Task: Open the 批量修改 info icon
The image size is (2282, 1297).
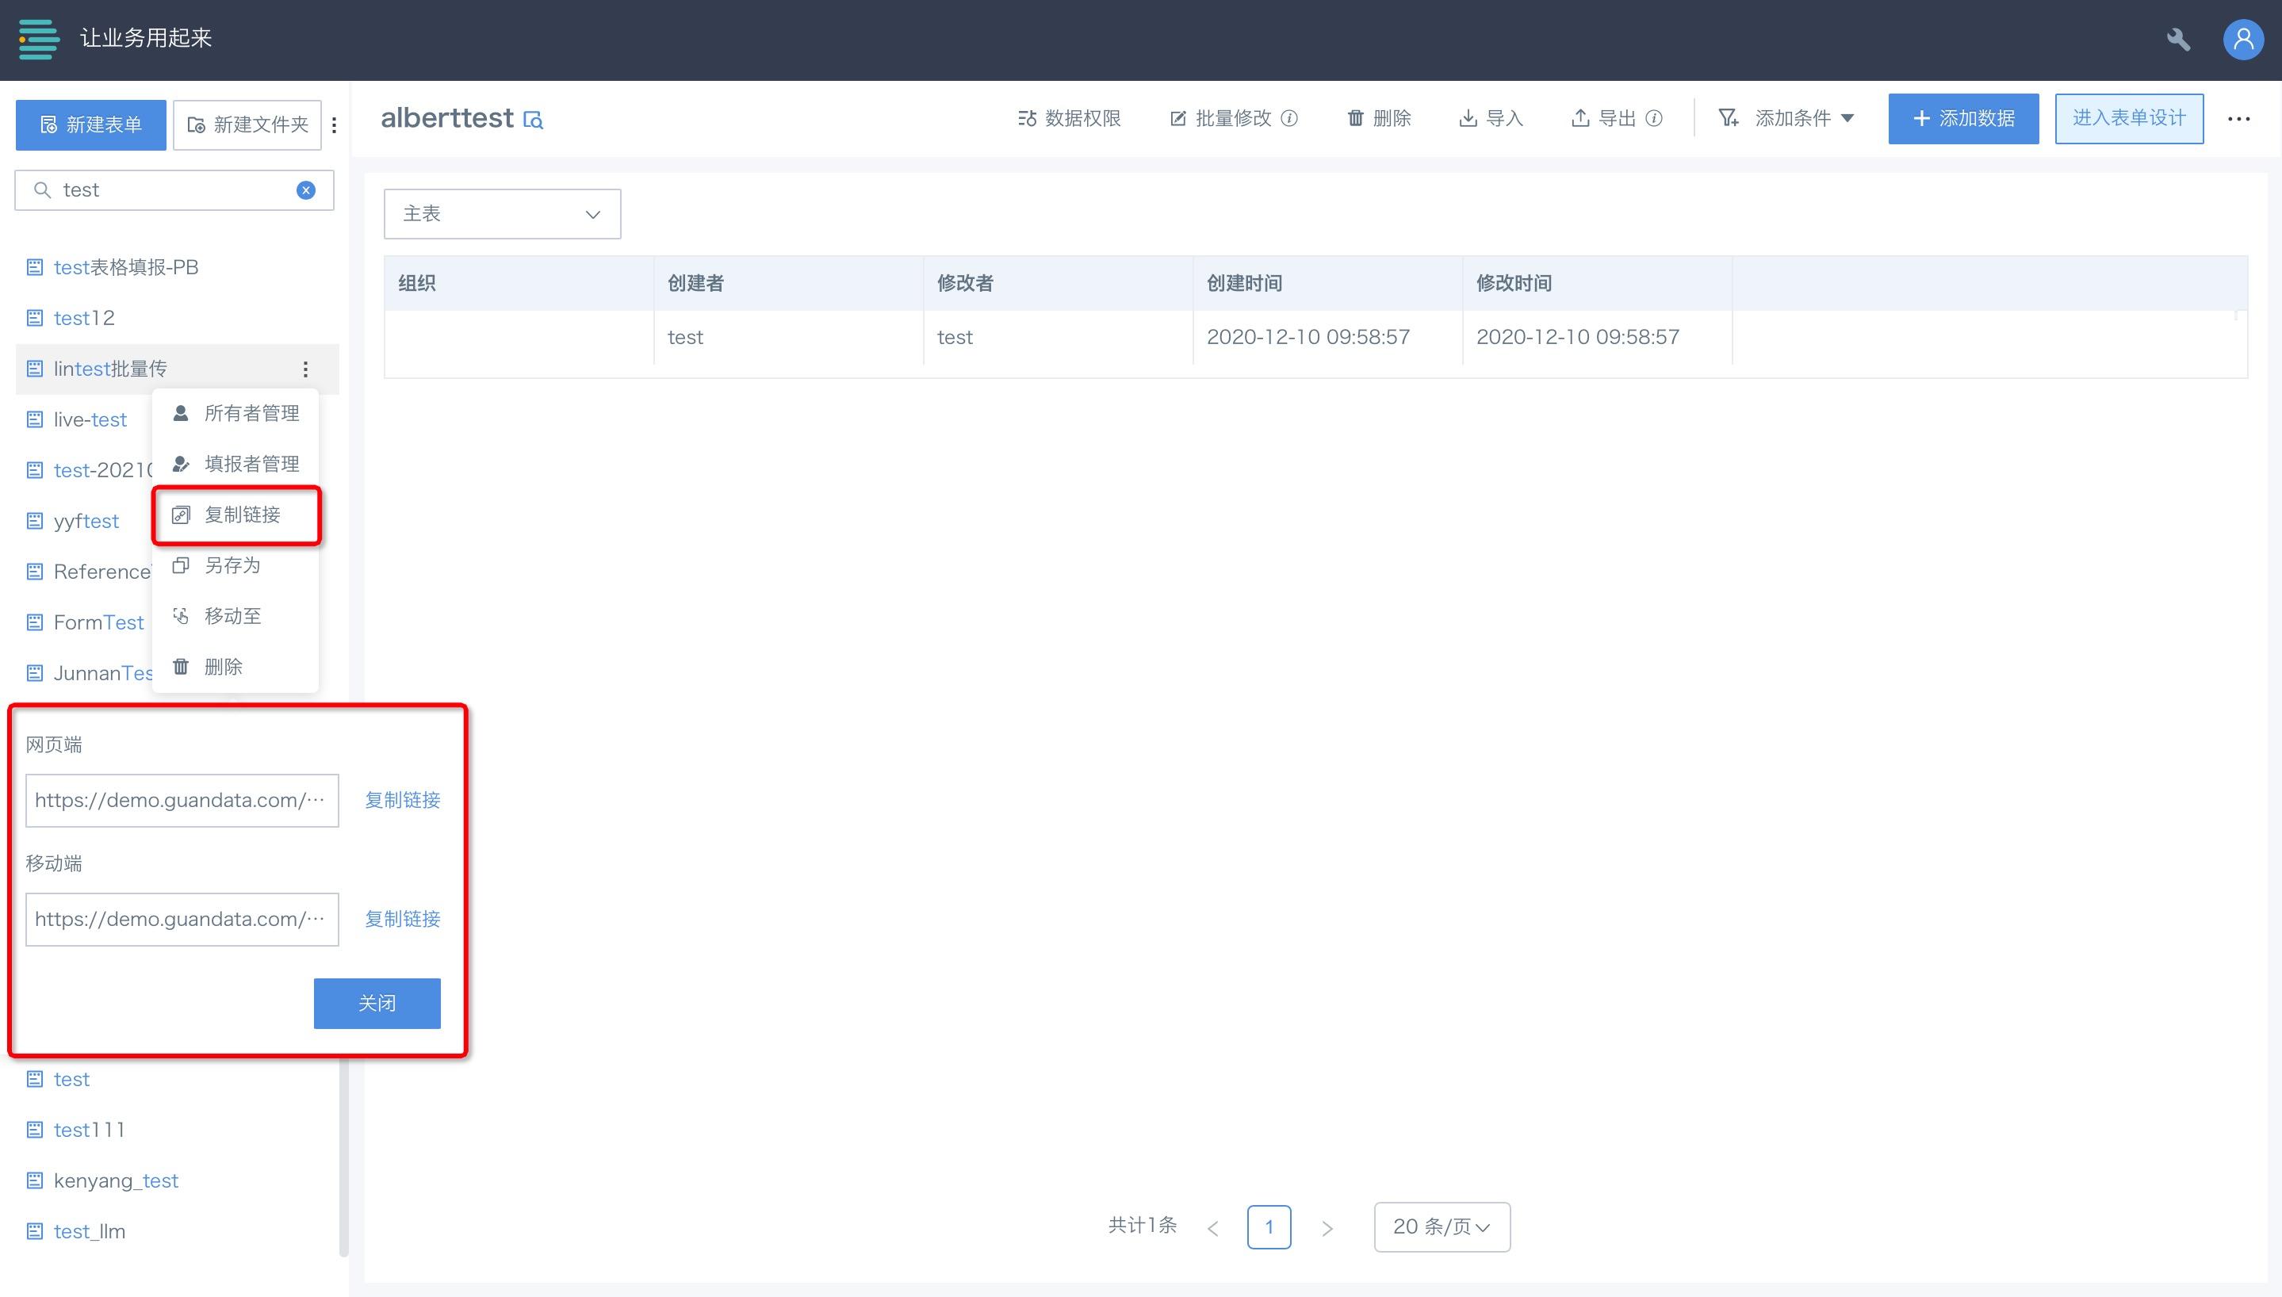Action: click(x=1288, y=117)
